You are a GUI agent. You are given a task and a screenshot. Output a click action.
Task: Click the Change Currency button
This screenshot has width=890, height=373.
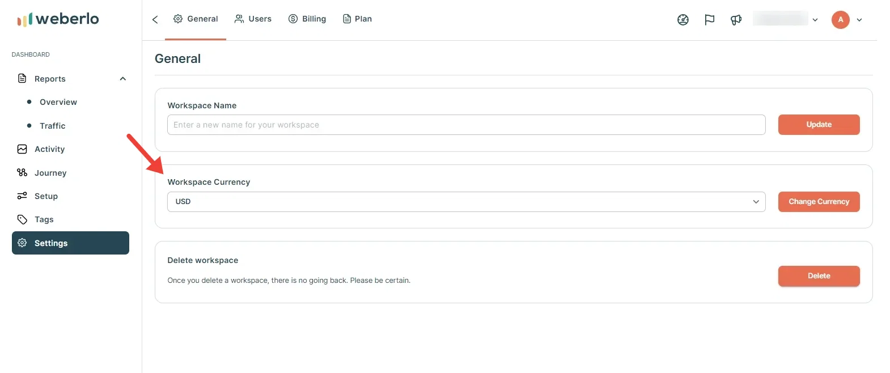click(819, 202)
